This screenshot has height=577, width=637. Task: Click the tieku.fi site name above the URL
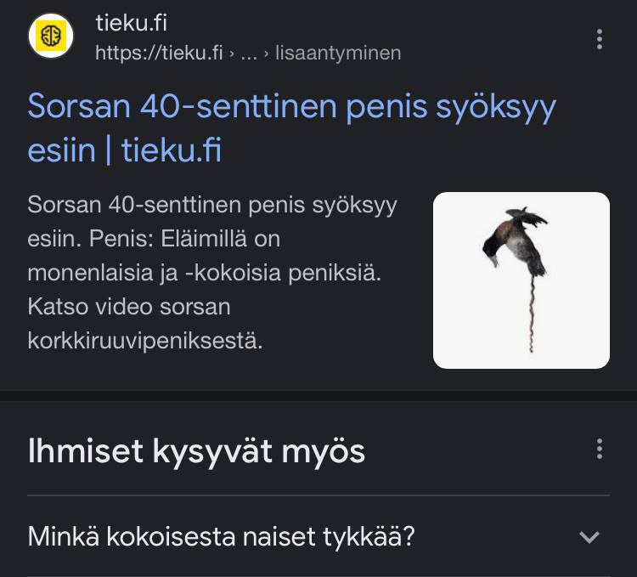(x=131, y=23)
